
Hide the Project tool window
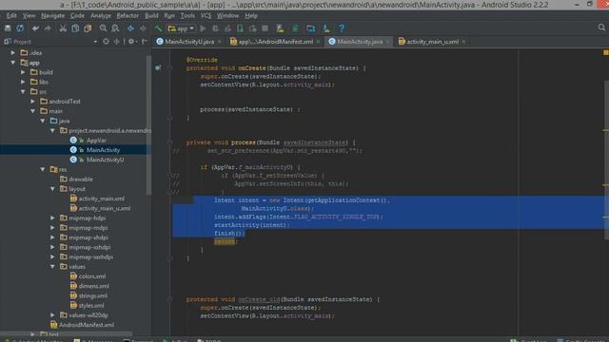tap(144, 41)
